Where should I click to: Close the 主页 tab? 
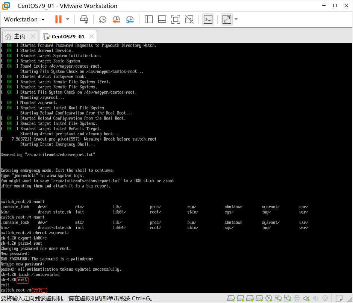[x=33, y=36]
